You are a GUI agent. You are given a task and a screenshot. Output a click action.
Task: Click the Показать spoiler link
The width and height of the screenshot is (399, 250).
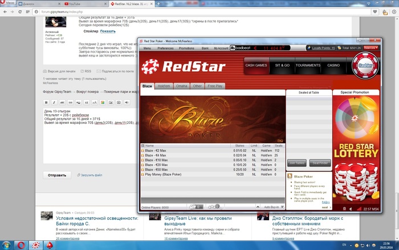point(108,31)
